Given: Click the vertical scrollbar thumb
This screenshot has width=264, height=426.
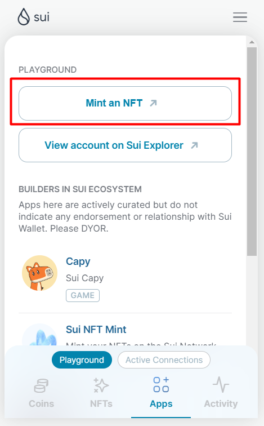Looking at the screenshot, I should (252, 152).
